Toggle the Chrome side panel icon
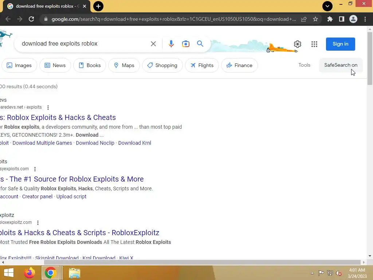Image resolution: width=373 pixels, height=280 pixels. [342, 19]
